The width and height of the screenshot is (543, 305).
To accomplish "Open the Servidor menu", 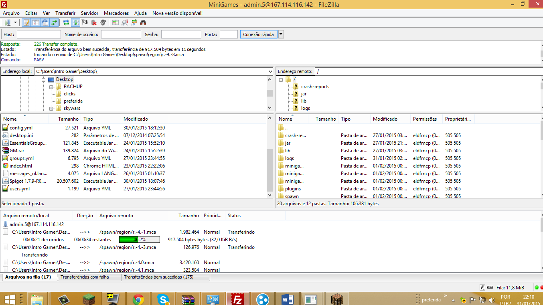I will [x=89, y=13].
